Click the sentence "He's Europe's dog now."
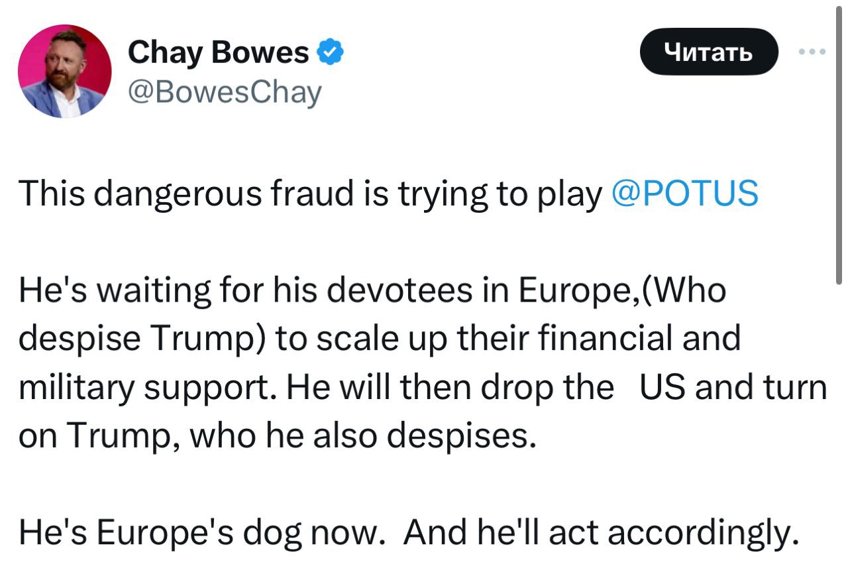The width and height of the screenshot is (848, 586). [x=201, y=532]
